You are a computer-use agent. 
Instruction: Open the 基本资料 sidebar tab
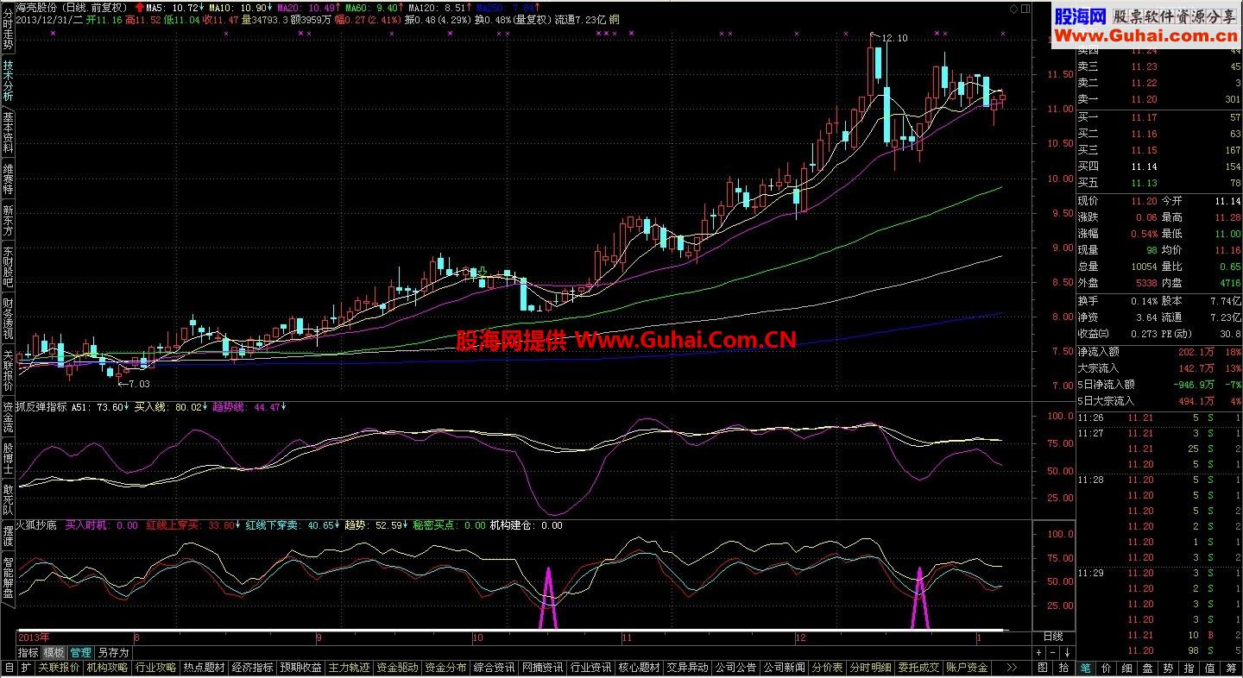8,133
